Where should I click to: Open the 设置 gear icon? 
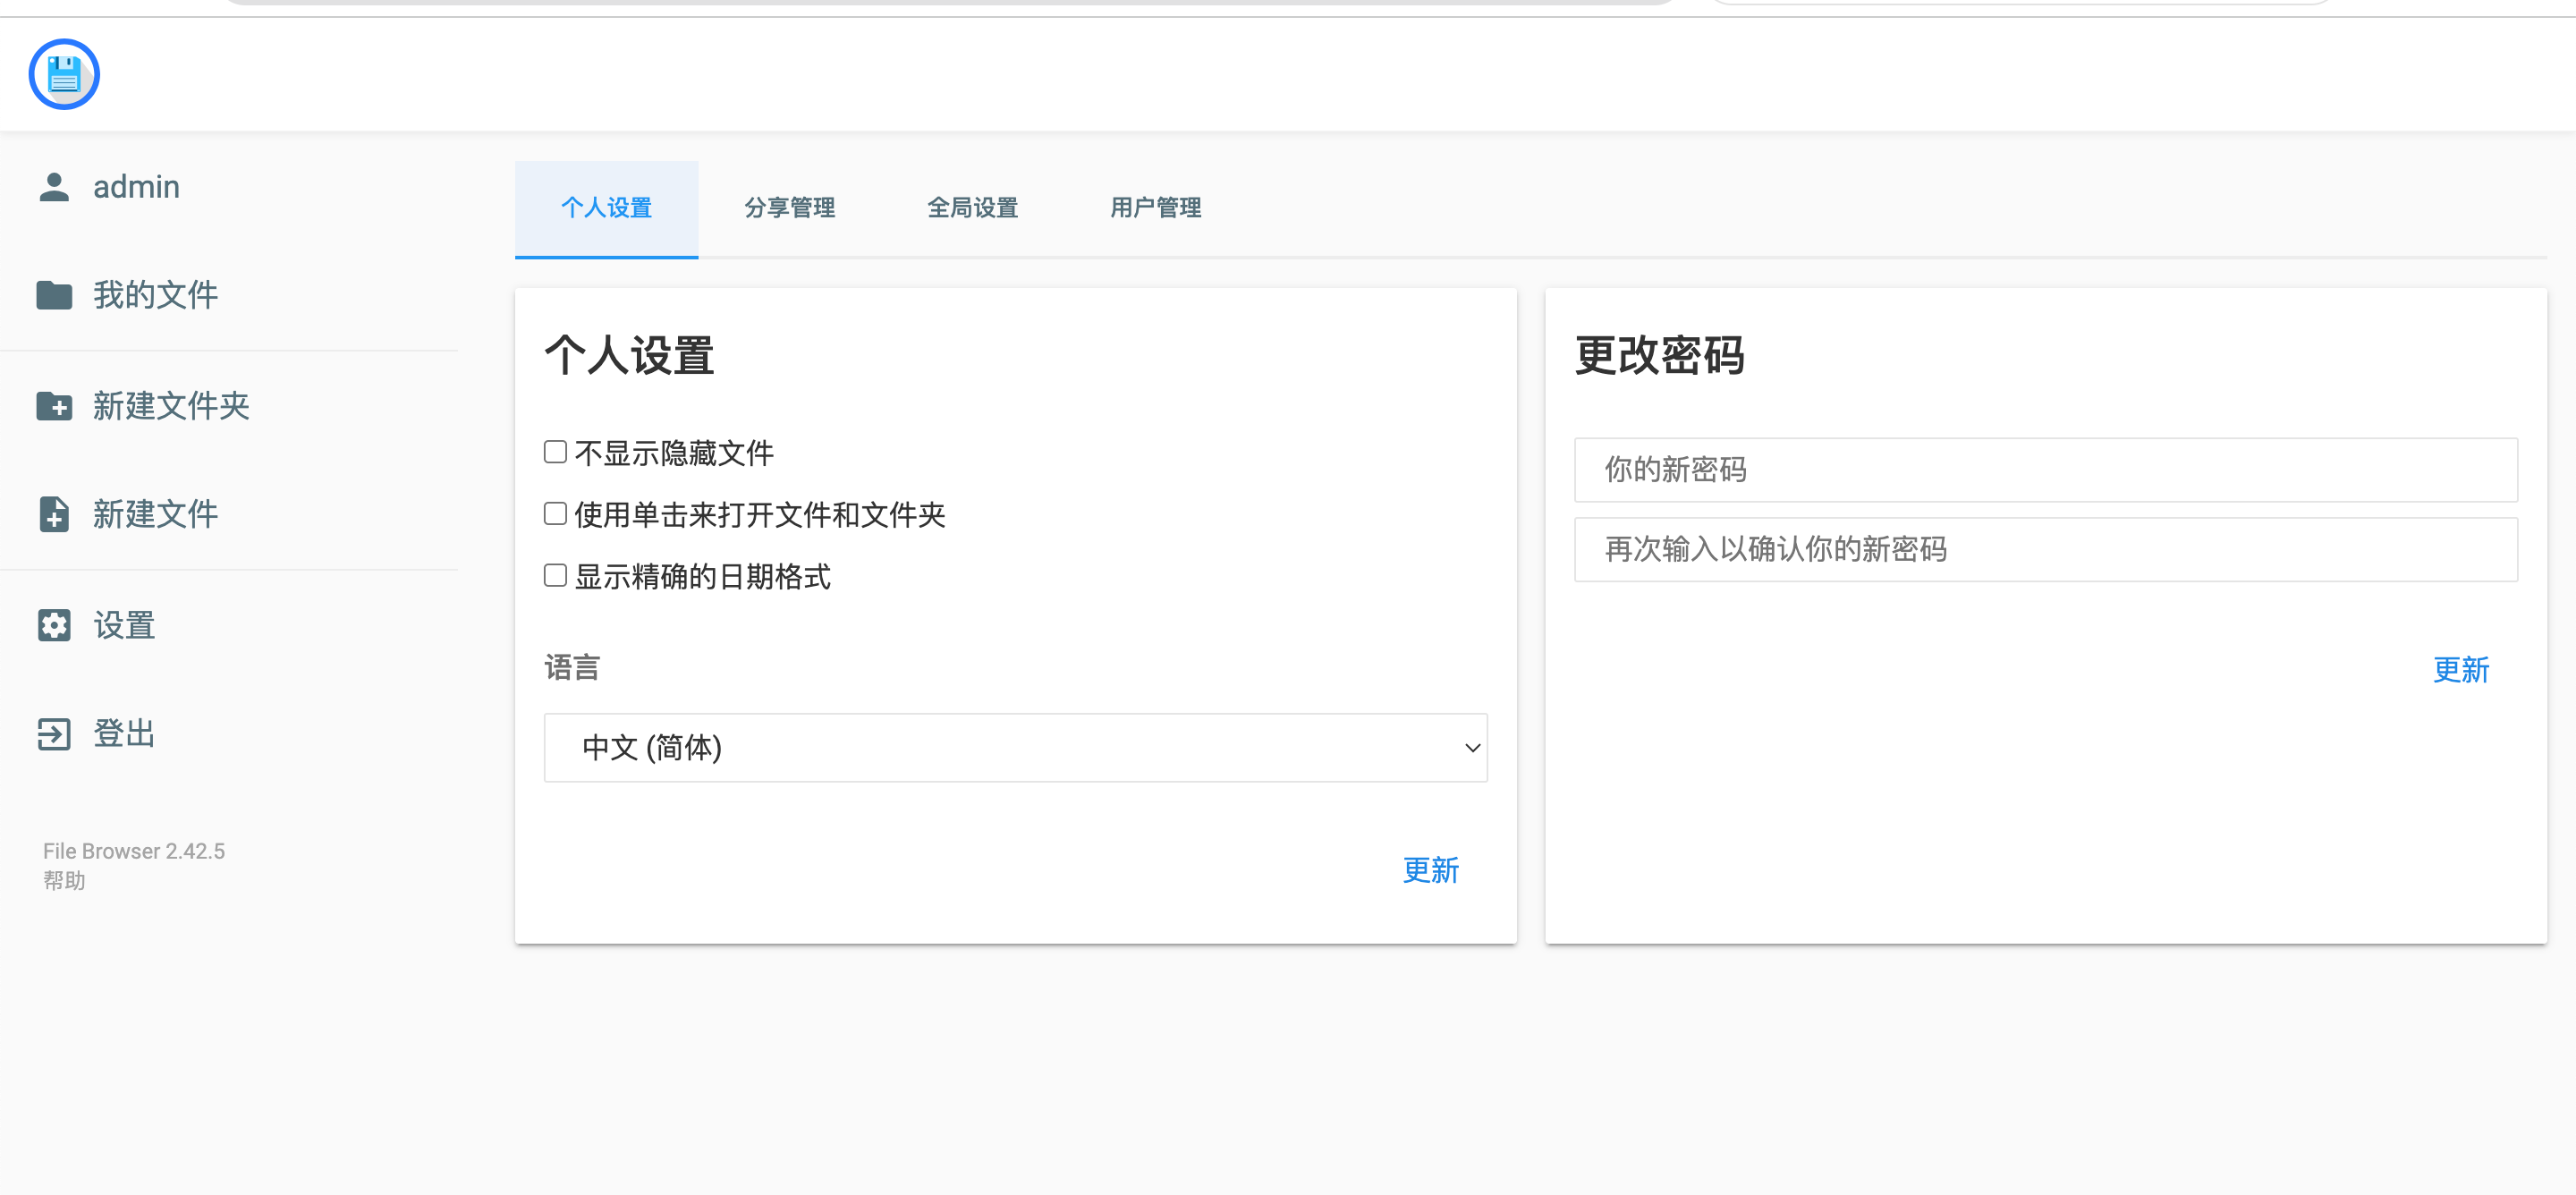[x=54, y=625]
